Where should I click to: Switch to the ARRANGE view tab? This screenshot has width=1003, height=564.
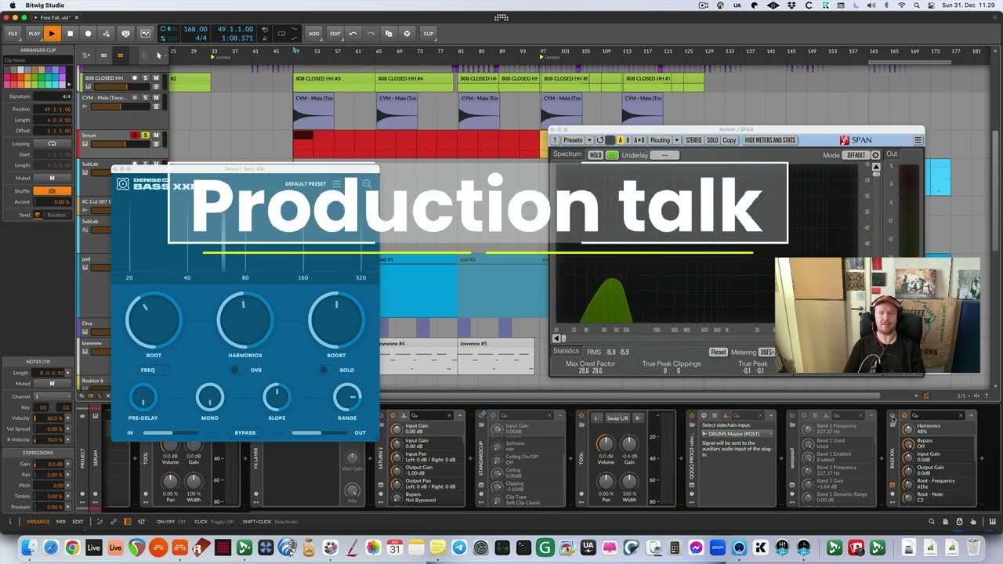[38, 522]
